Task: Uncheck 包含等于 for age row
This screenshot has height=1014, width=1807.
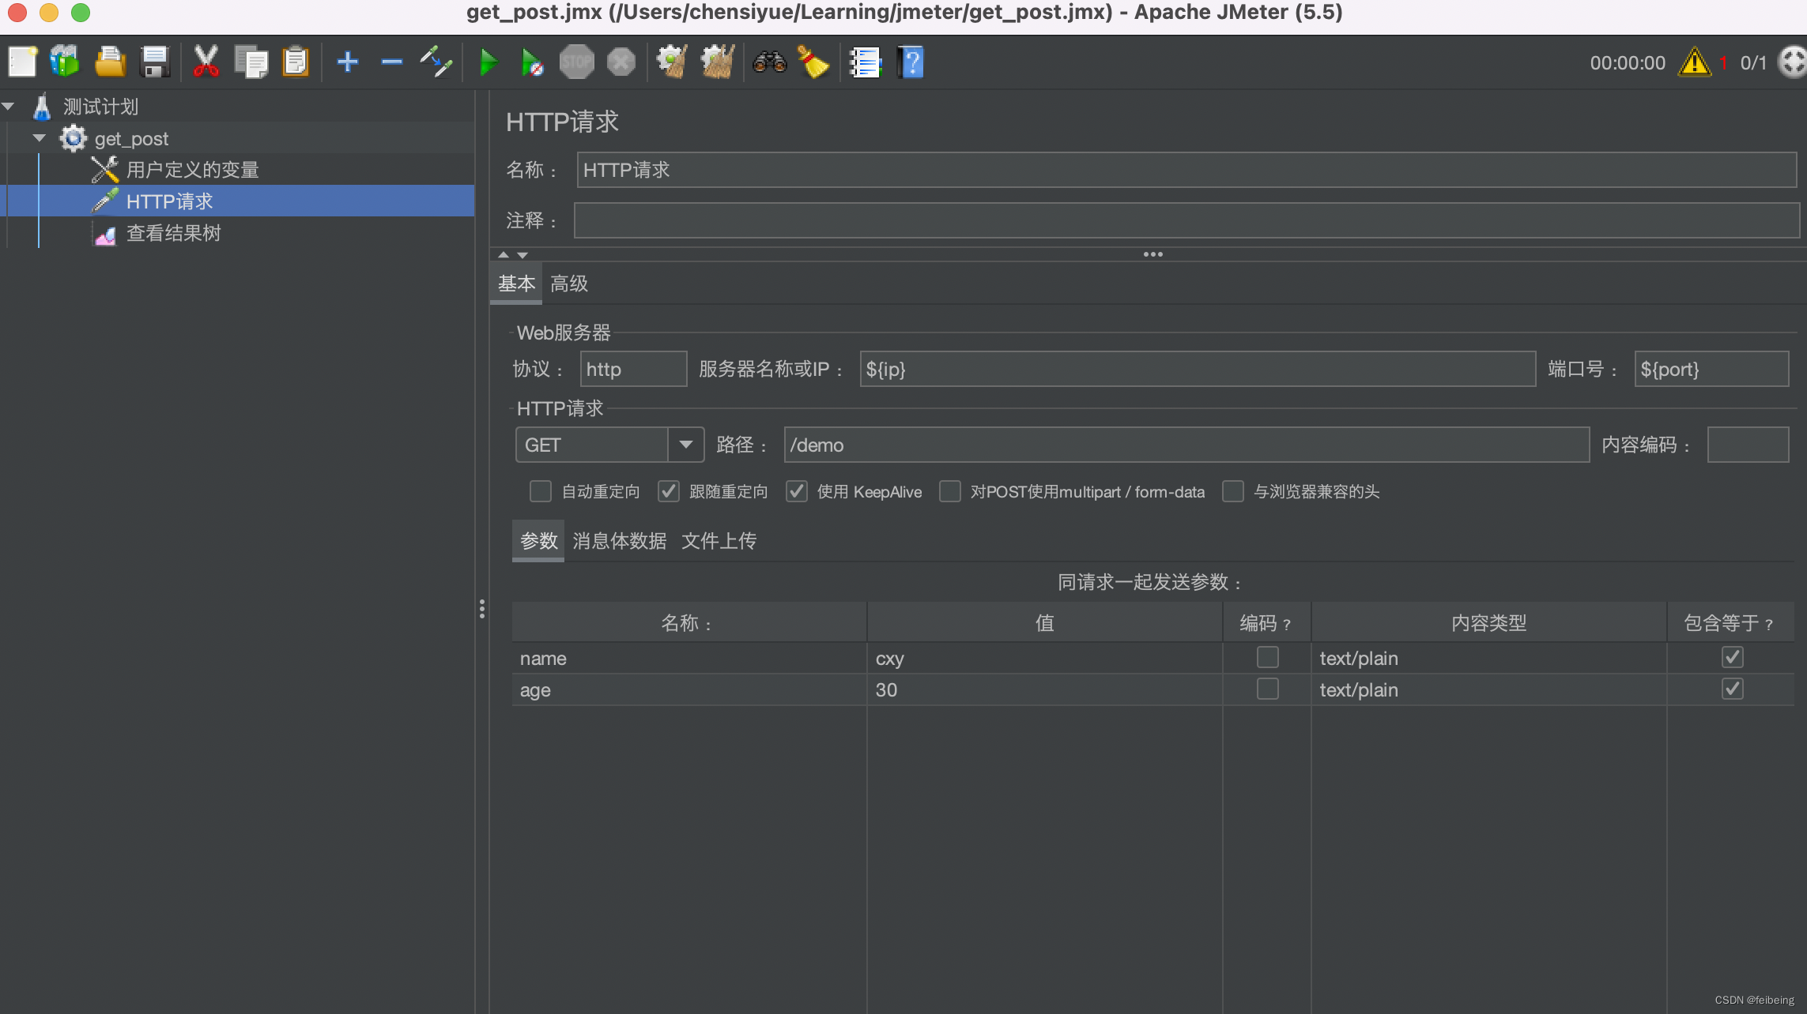Action: point(1733,689)
